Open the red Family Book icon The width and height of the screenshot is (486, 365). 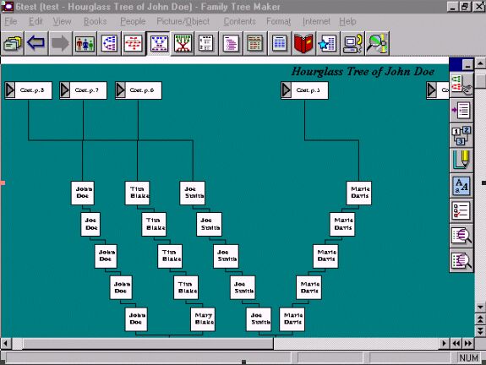[x=303, y=43]
